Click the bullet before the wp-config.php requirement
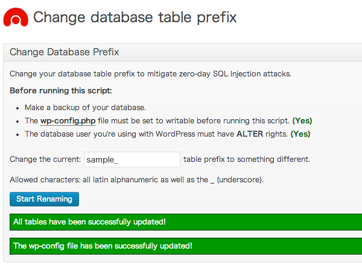This screenshot has height=266, width=362. click(17, 122)
